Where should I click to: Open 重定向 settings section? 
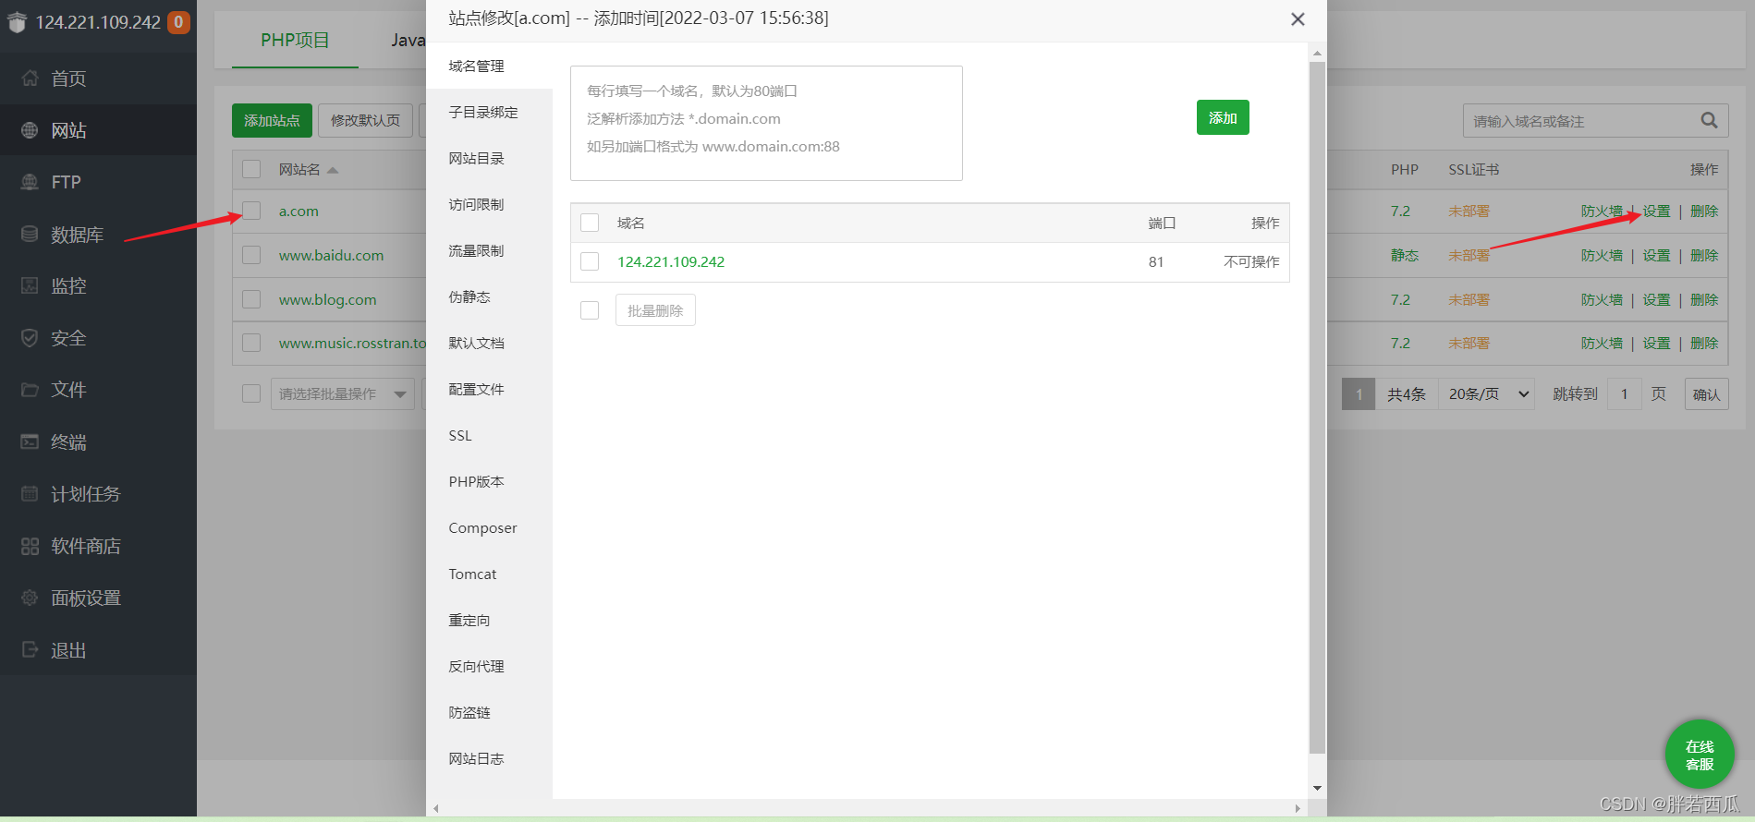point(489,620)
